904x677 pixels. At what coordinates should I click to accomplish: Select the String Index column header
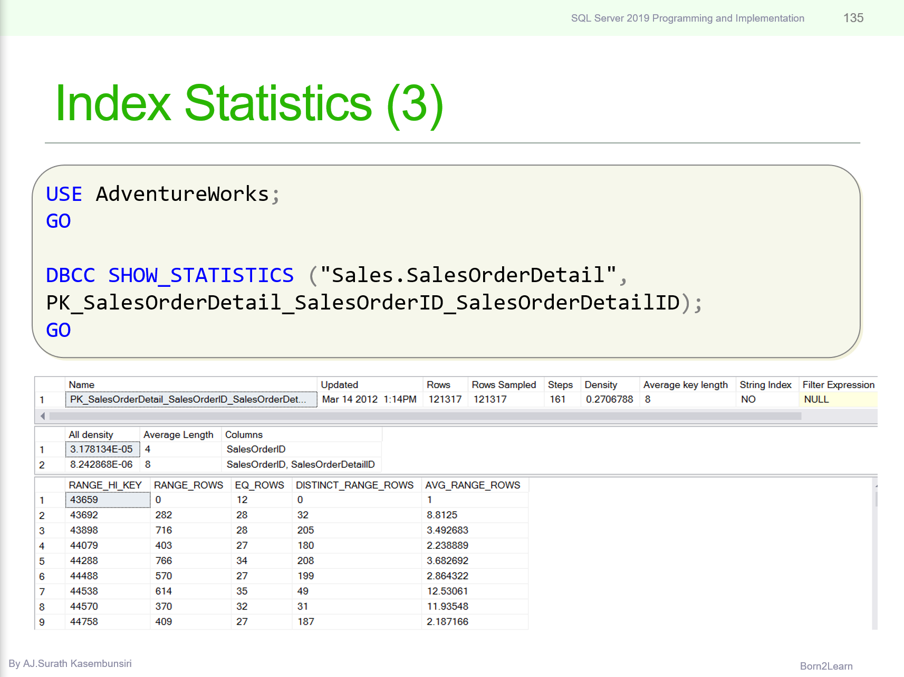[x=765, y=385]
